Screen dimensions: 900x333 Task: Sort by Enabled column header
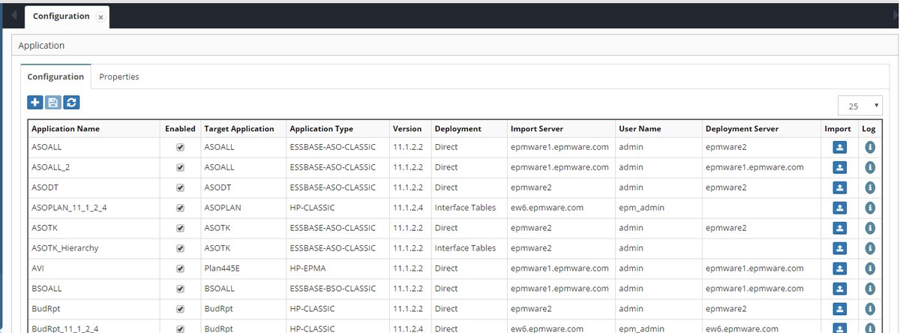click(180, 129)
